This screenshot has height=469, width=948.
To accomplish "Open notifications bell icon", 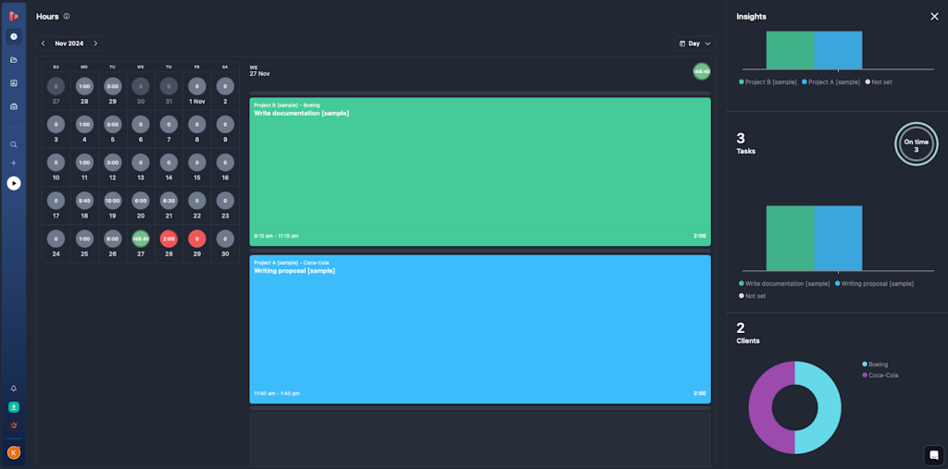I will [14, 389].
